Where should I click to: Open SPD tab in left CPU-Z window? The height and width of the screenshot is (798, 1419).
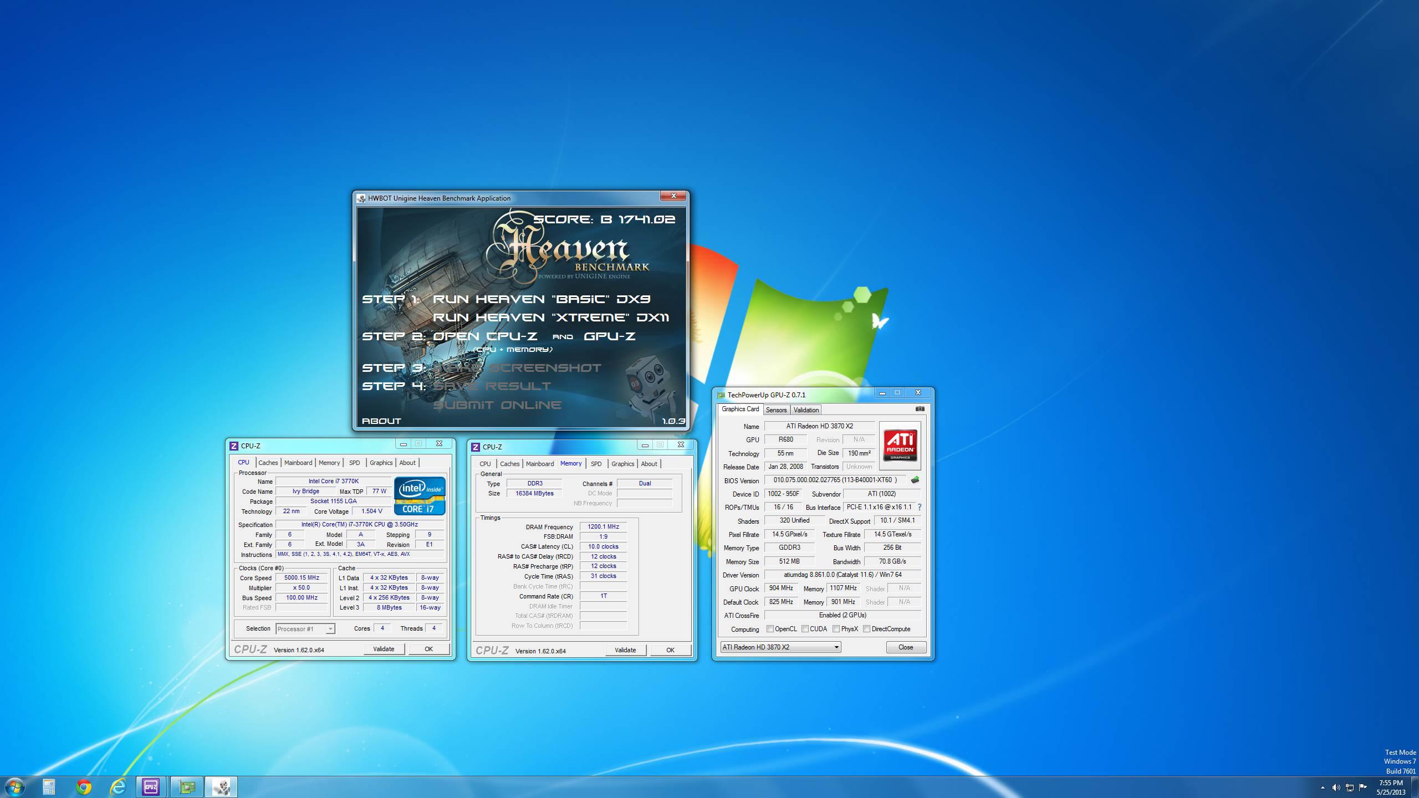[354, 463]
